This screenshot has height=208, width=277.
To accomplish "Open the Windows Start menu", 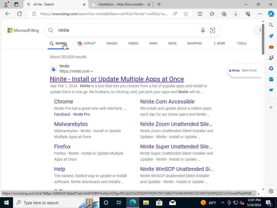I will coord(6,203).
